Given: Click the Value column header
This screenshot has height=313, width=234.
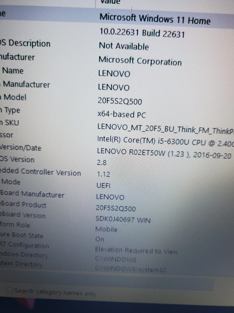Looking at the screenshot, I should click(109, 2).
